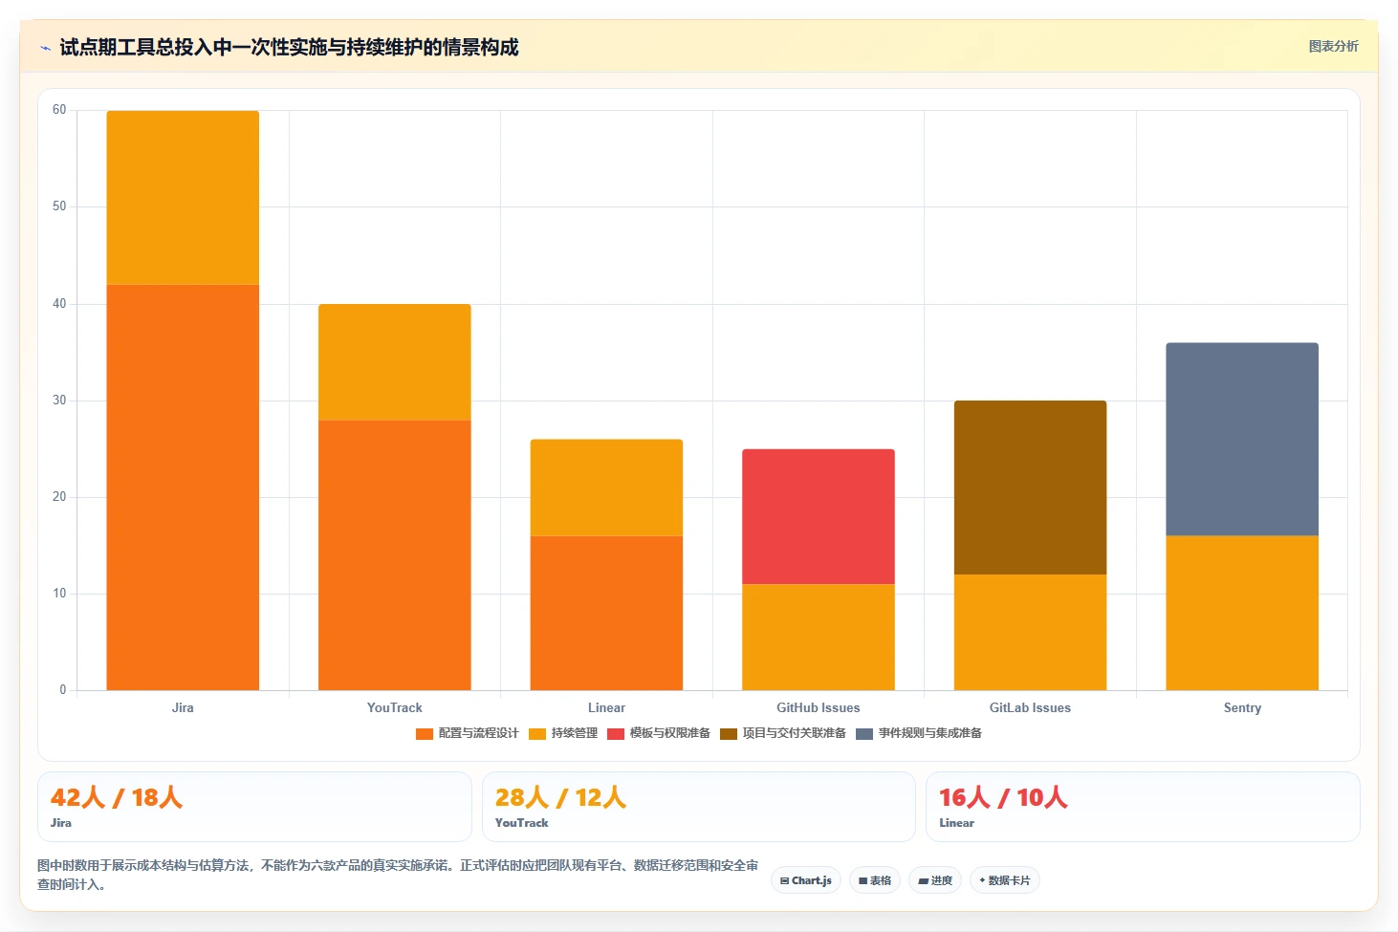Click Linear's lower dark-orange bar segment

coord(606,613)
